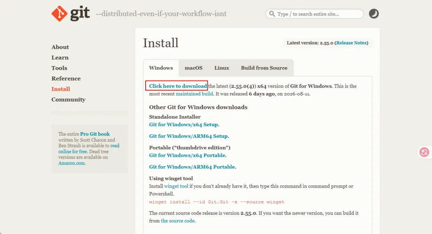Open the Amazon.com link
Image resolution: width=432 pixels, height=234 pixels.
(x=71, y=163)
